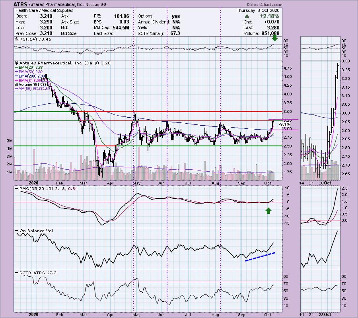Click the small chart icon beside RSI(14)
358x318 pixels.
(x=17, y=39)
